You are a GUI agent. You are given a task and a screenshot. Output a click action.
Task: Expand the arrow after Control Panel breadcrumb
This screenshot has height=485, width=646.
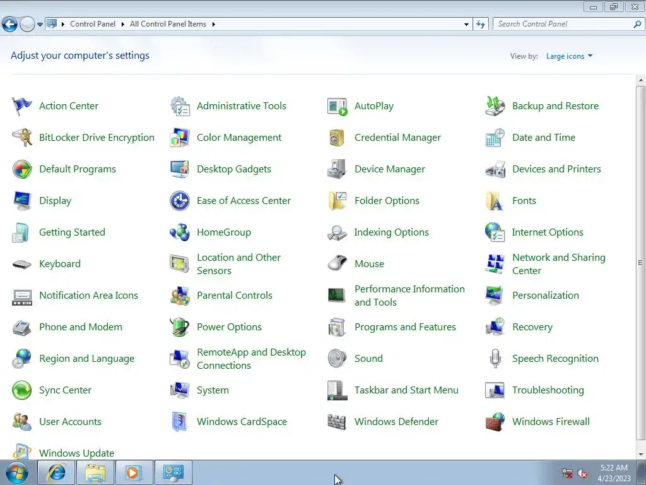(x=123, y=25)
